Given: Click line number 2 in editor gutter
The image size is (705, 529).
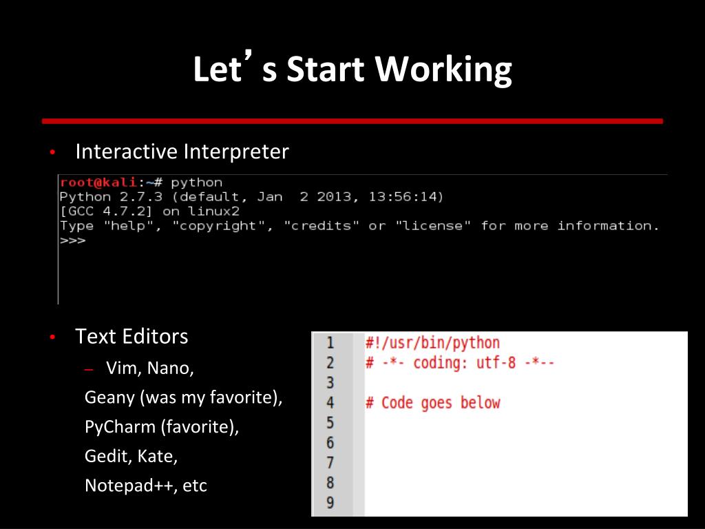Looking at the screenshot, I should (330, 363).
